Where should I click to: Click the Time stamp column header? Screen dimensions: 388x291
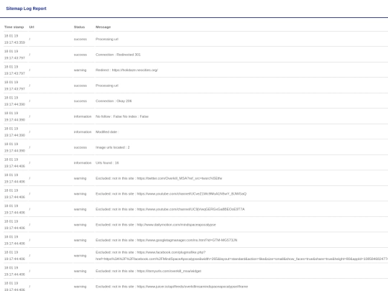click(x=14, y=27)
